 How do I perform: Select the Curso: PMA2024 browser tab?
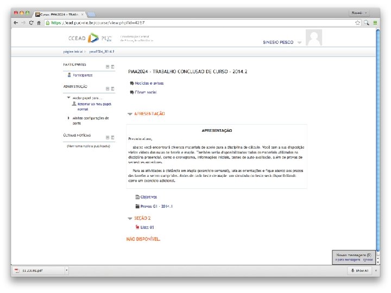pyautogui.click(x=59, y=15)
